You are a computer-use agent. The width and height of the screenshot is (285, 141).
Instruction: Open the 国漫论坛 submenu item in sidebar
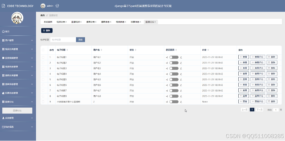[17, 111]
